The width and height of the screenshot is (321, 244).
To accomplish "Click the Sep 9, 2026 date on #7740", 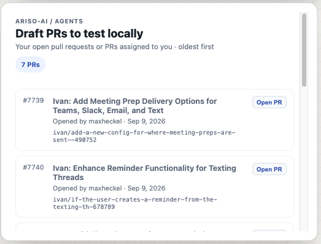I will [x=146, y=188].
